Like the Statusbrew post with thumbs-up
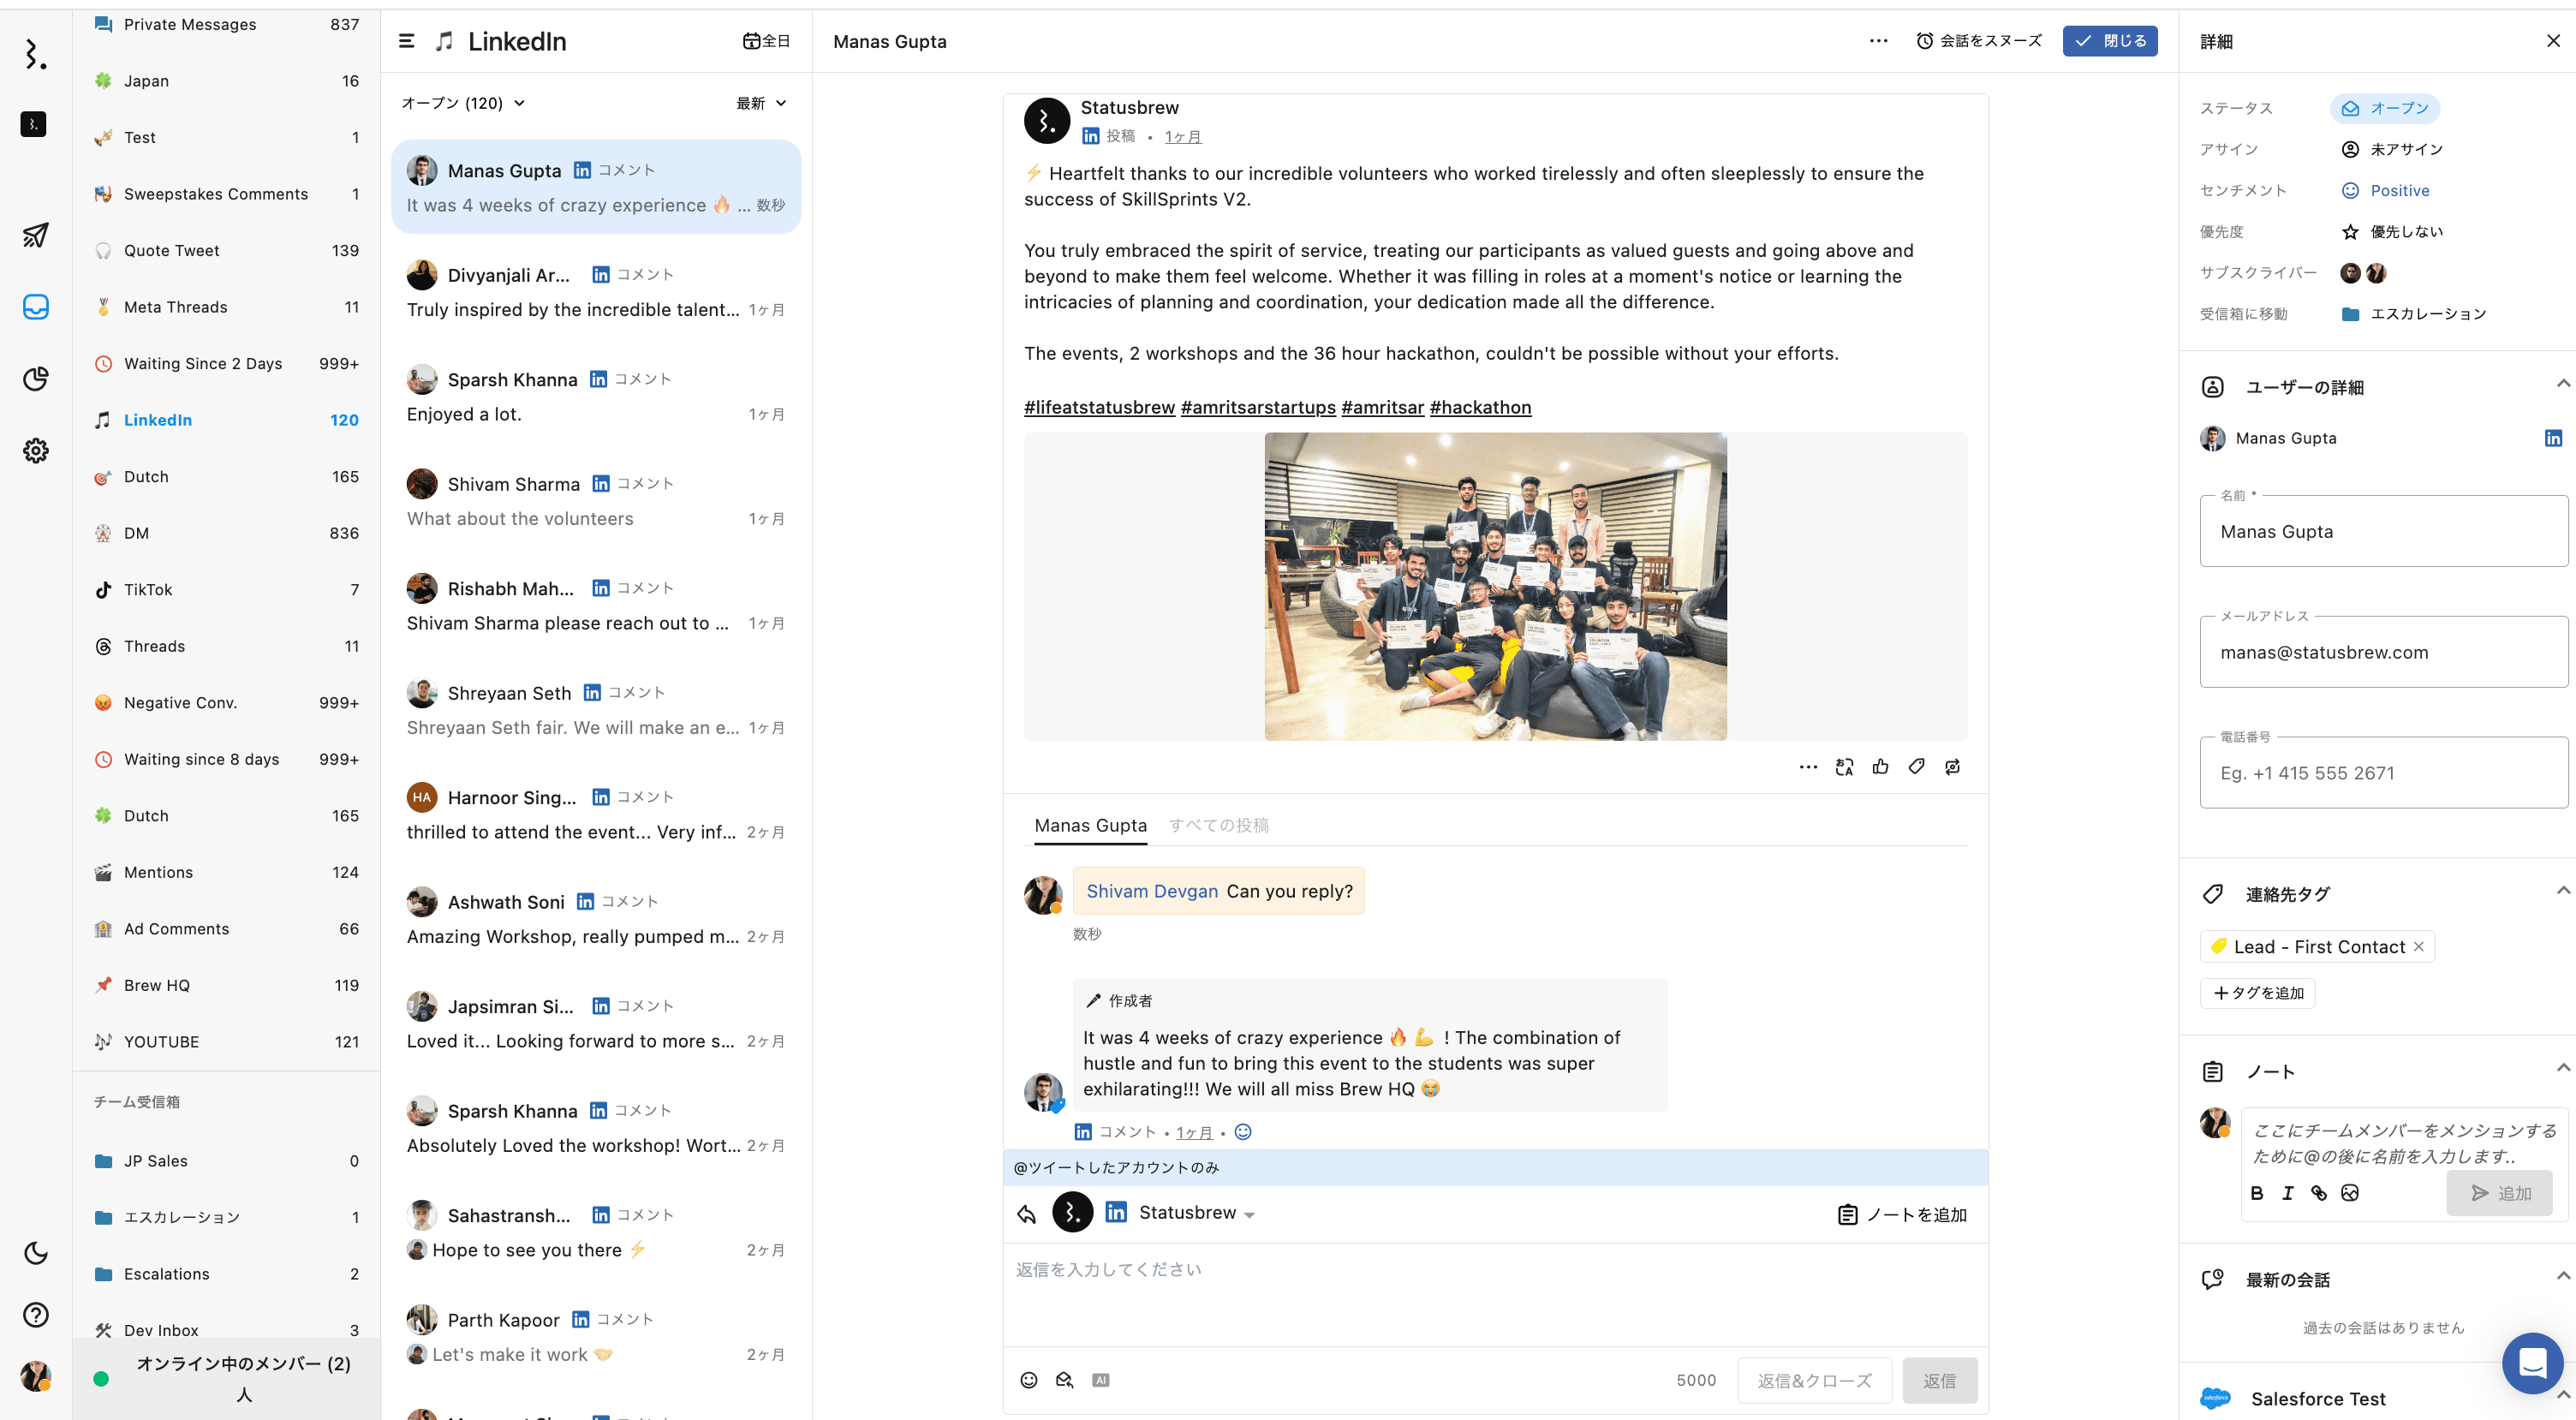Viewport: 2576px width, 1420px height. [x=1880, y=767]
